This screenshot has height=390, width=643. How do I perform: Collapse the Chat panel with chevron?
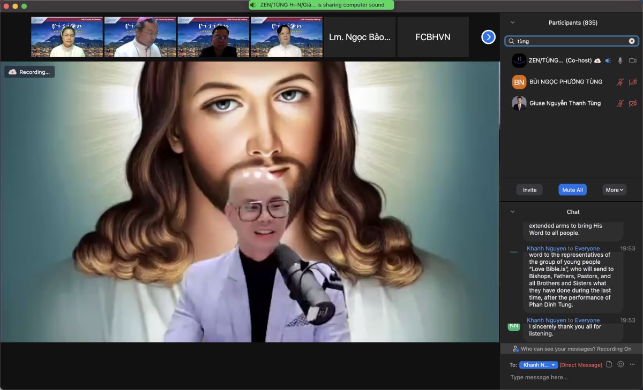(x=513, y=212)
